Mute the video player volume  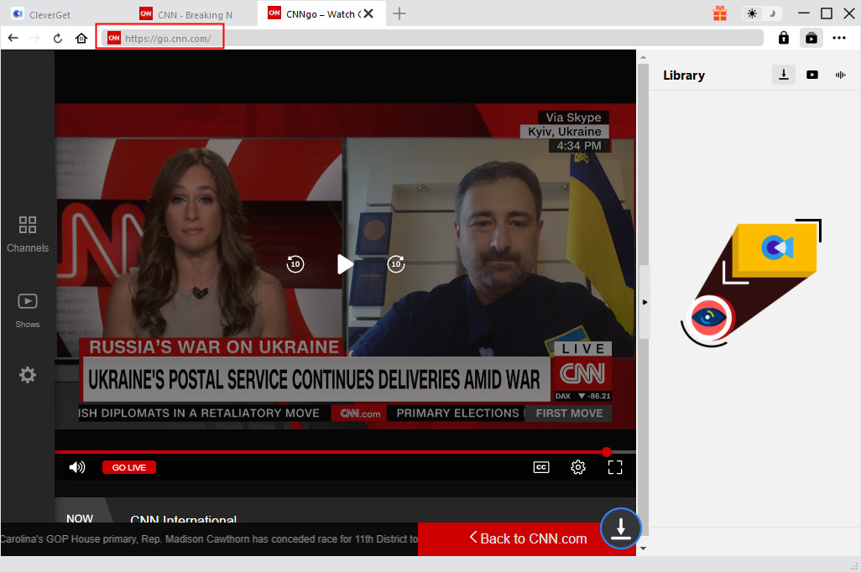point(77,467)
